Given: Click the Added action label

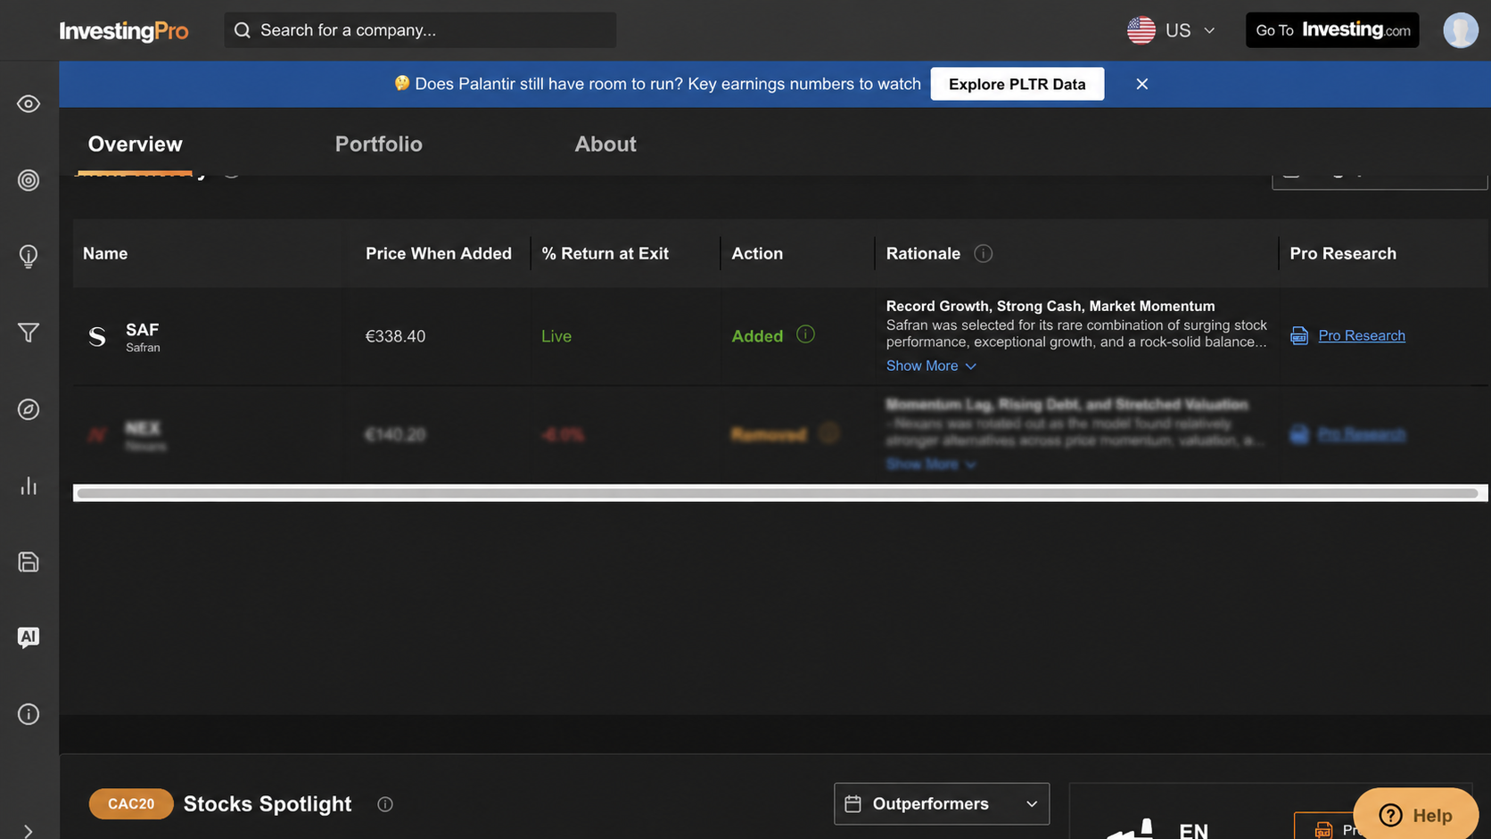Looking at the screenshot, I should click(757, 336).
